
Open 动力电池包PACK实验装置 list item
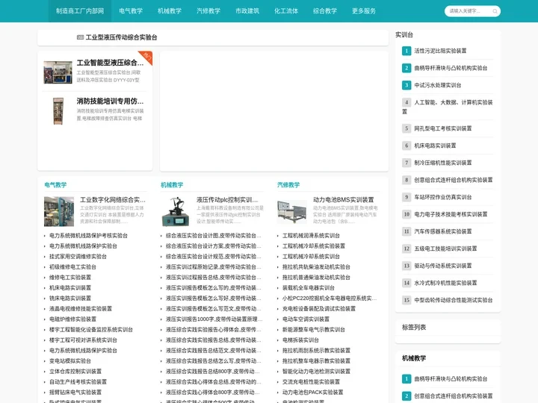tap(312, 393)
